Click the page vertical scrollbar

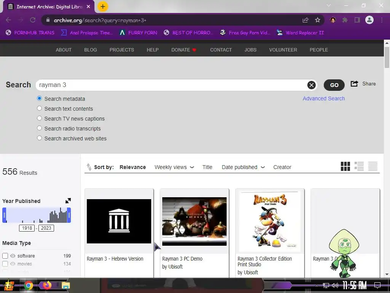click(387, 57)
